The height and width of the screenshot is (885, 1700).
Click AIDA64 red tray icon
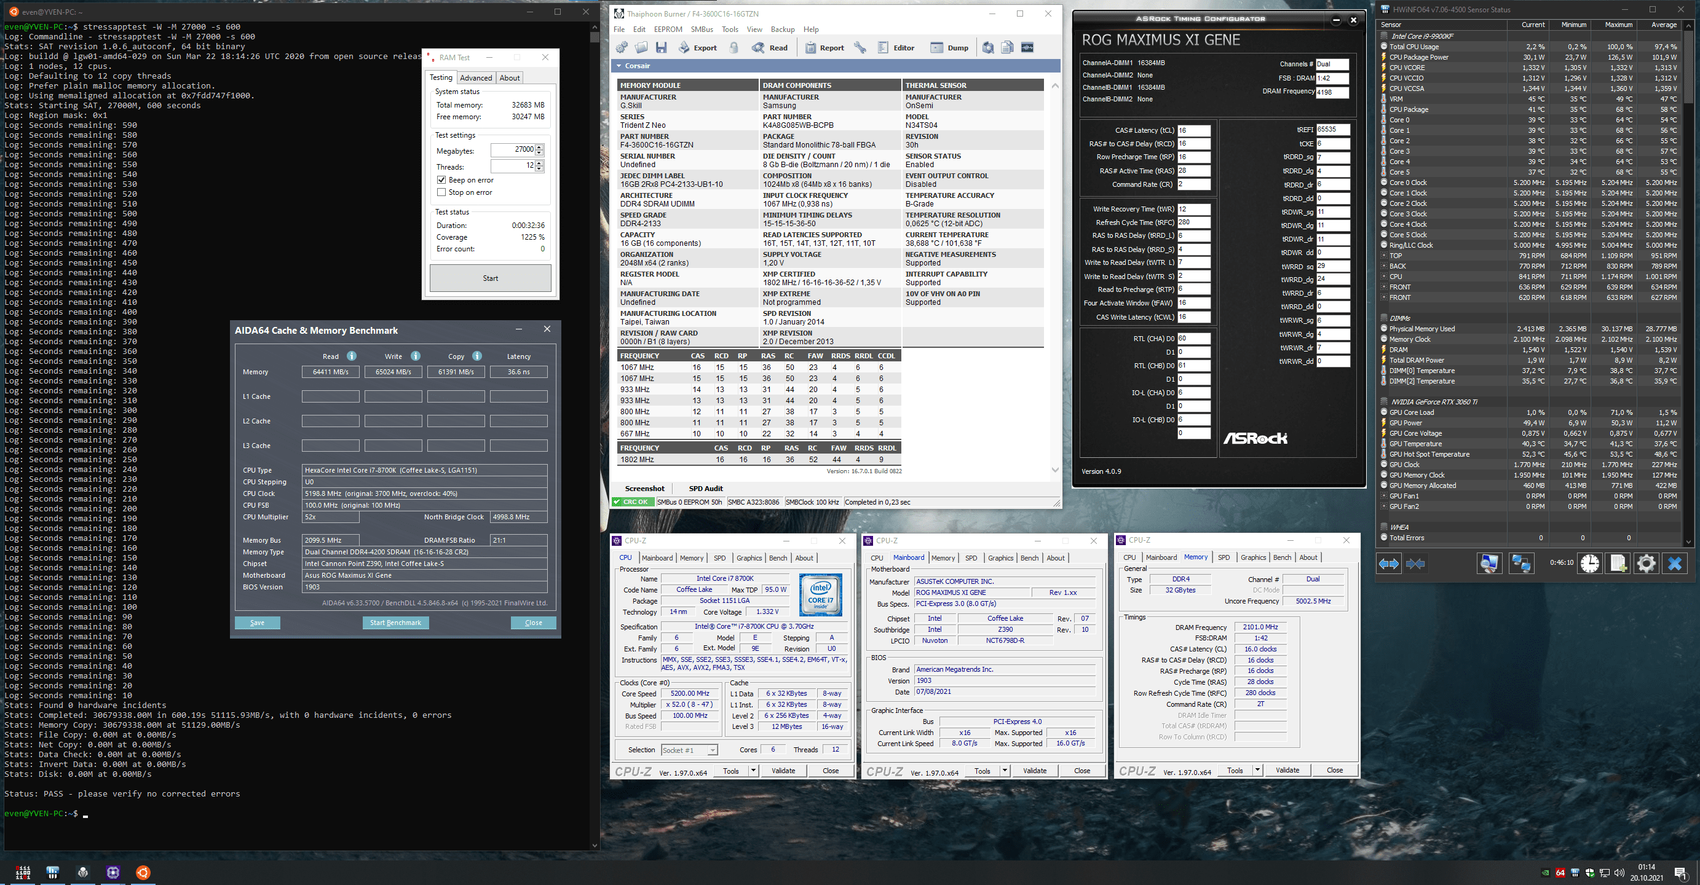click(1560, 873)
